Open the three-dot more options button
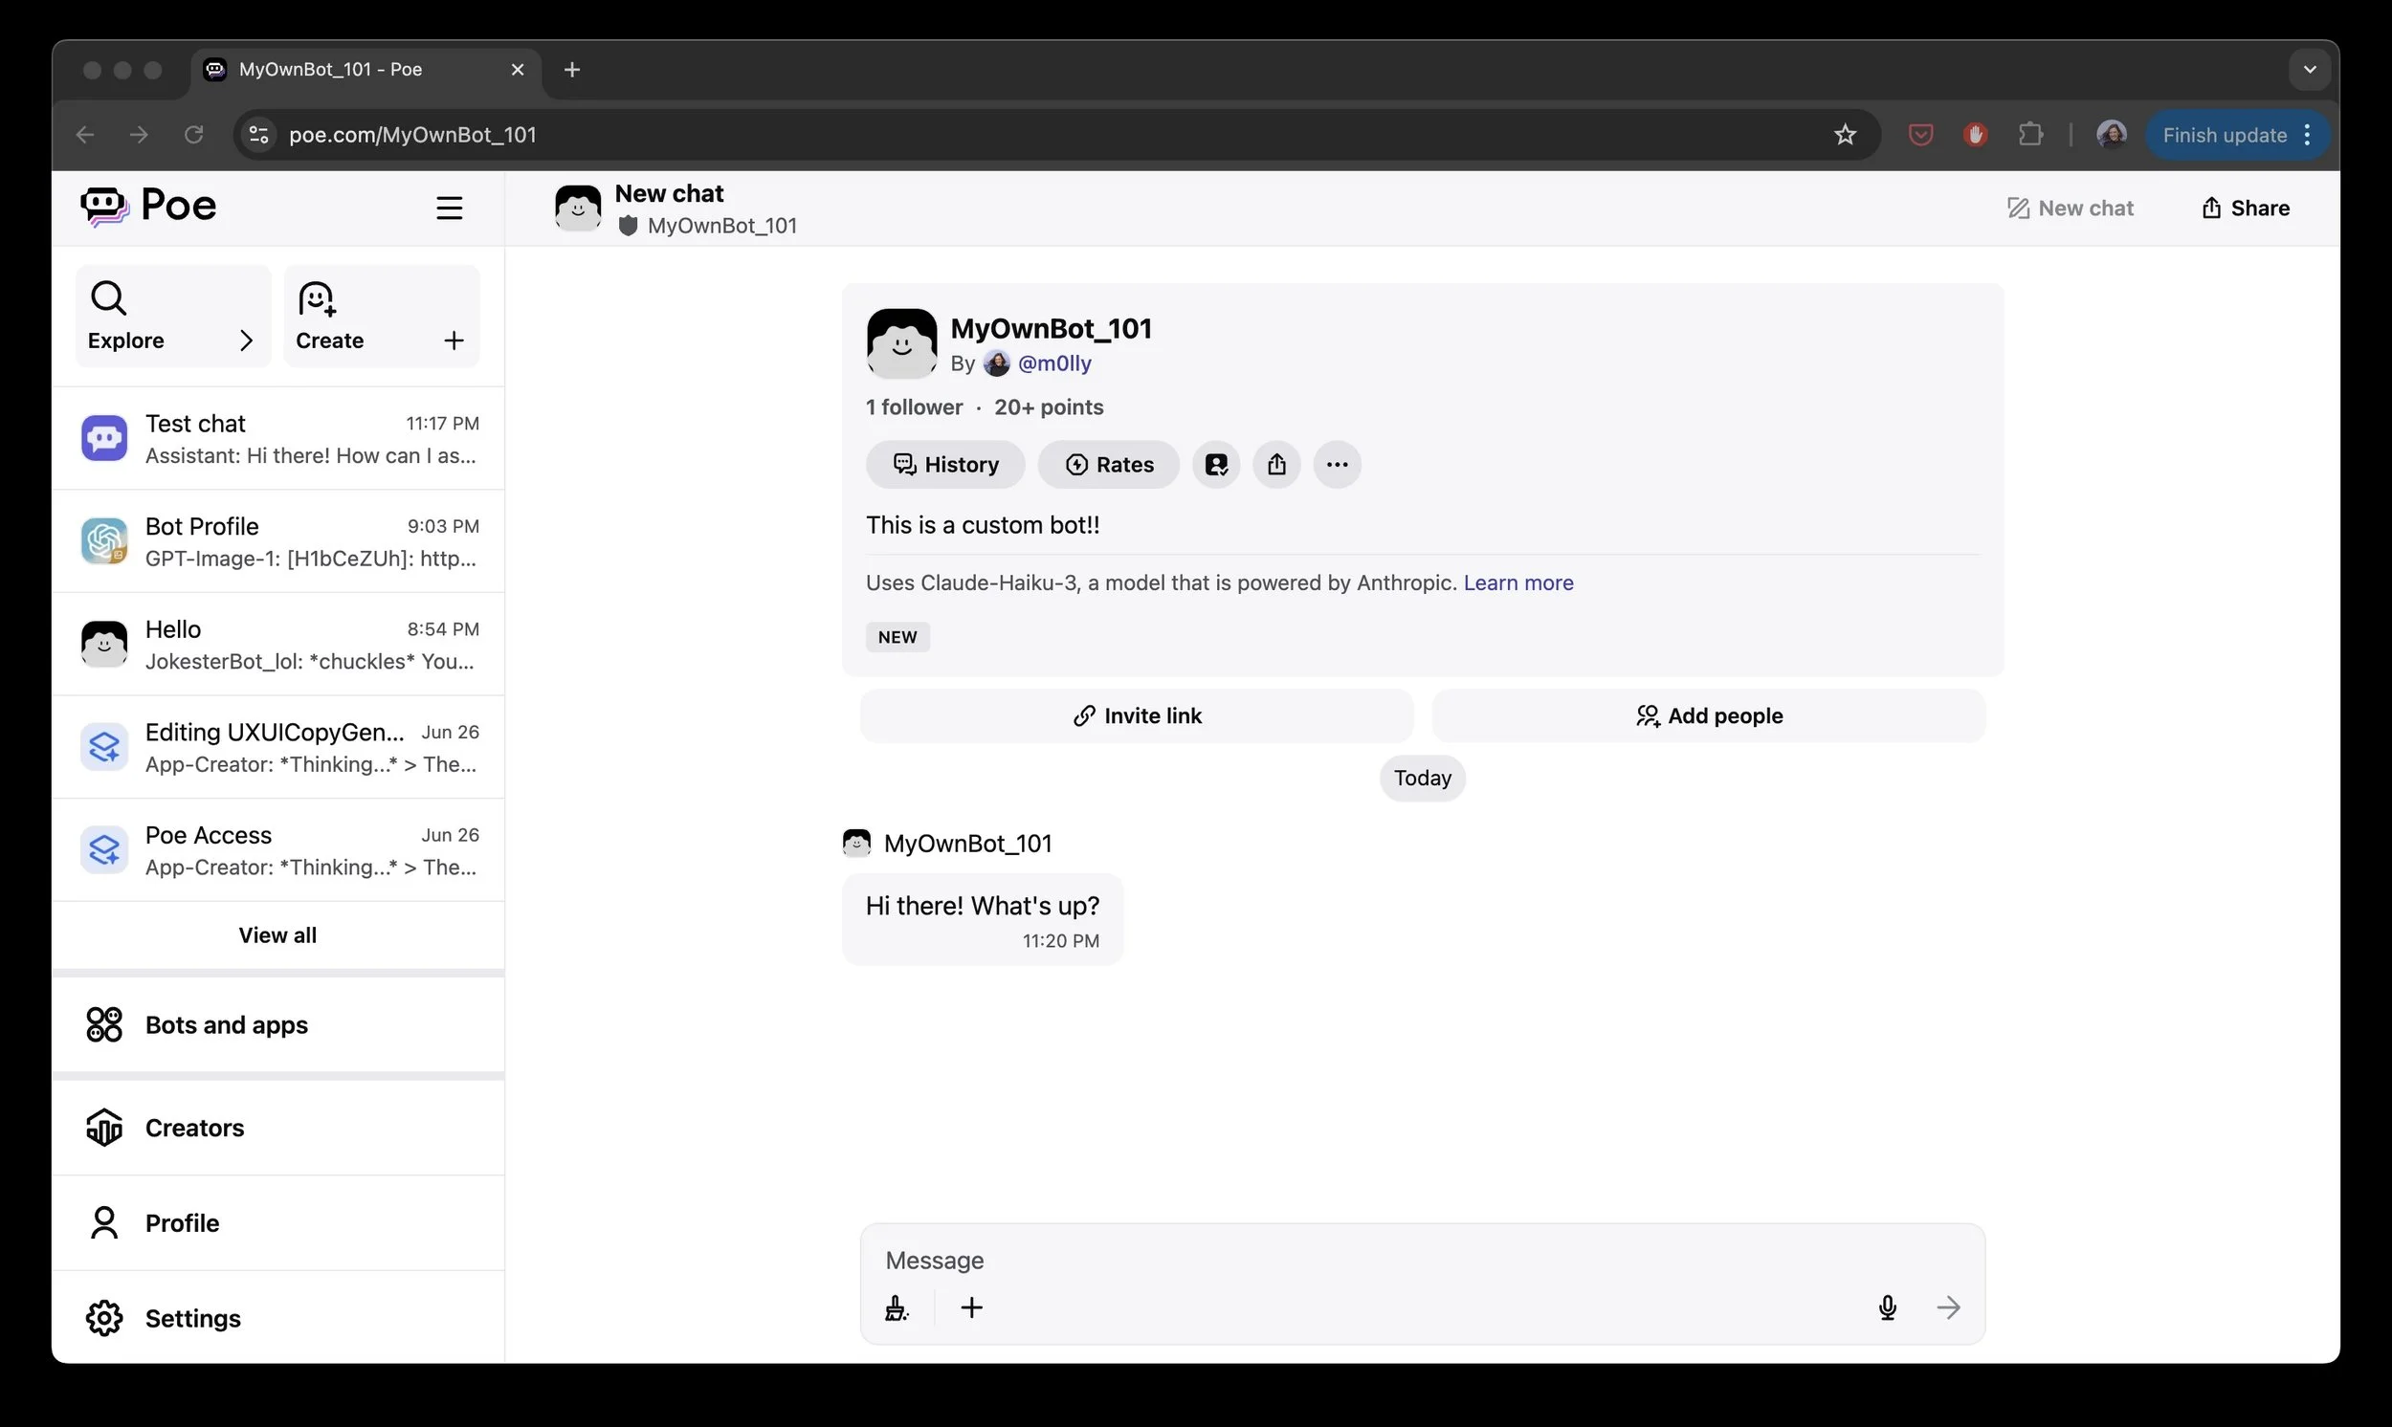This screenshot has height=1427, width=2392. pyautogui.click(x=1337, y=465)
